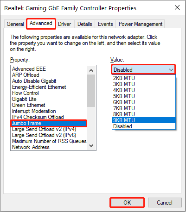
Task: Select Green Ethernet property
Action: 49,105
